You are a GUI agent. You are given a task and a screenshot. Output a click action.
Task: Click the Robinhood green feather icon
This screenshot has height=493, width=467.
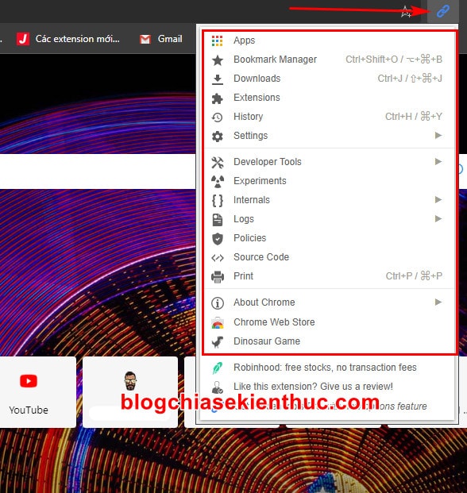[x=218, y=368]
